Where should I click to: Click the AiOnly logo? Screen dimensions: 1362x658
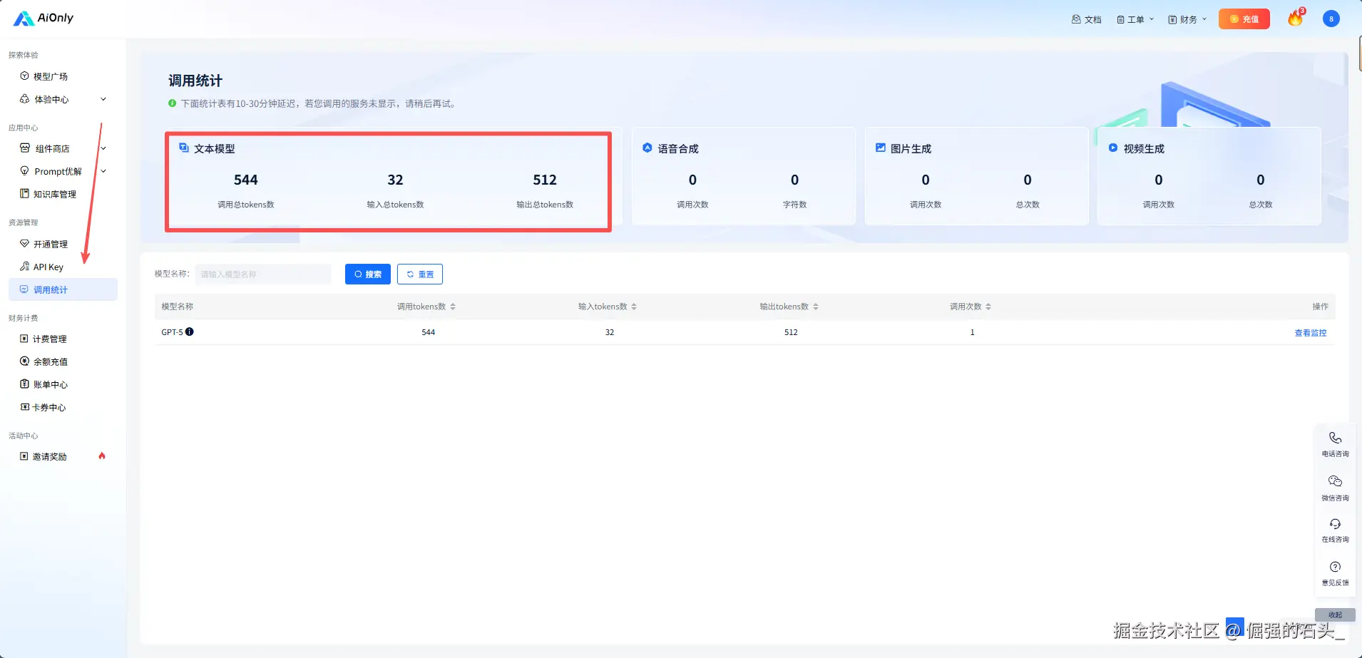[x=43, y=18]
